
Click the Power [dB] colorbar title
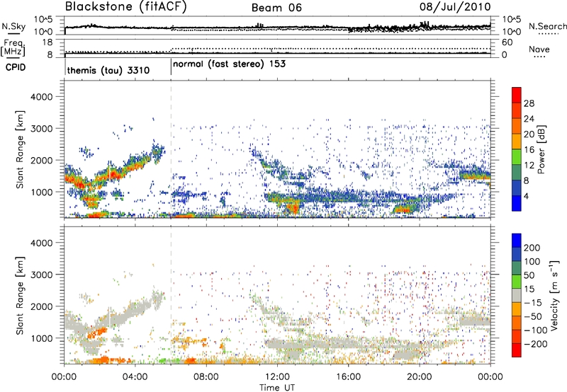click(x=541, y=149)
